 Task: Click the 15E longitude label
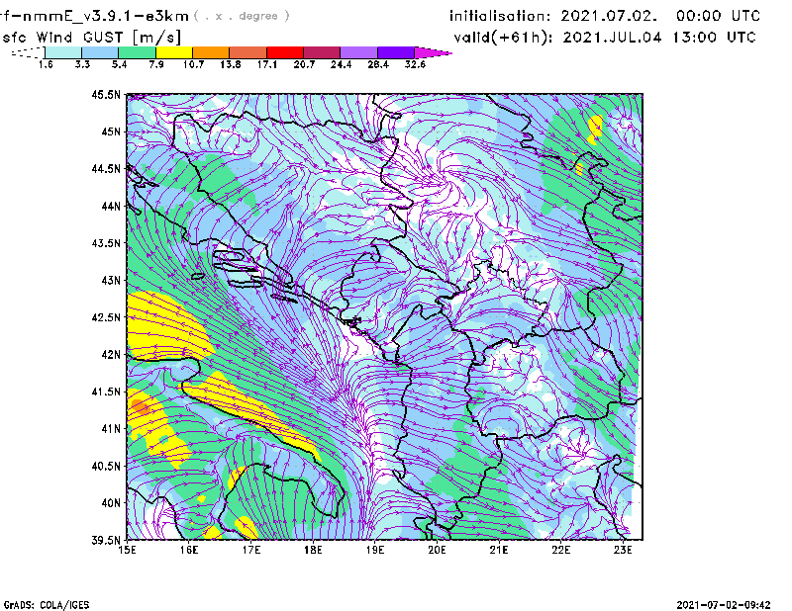click(x=127, y=550)
